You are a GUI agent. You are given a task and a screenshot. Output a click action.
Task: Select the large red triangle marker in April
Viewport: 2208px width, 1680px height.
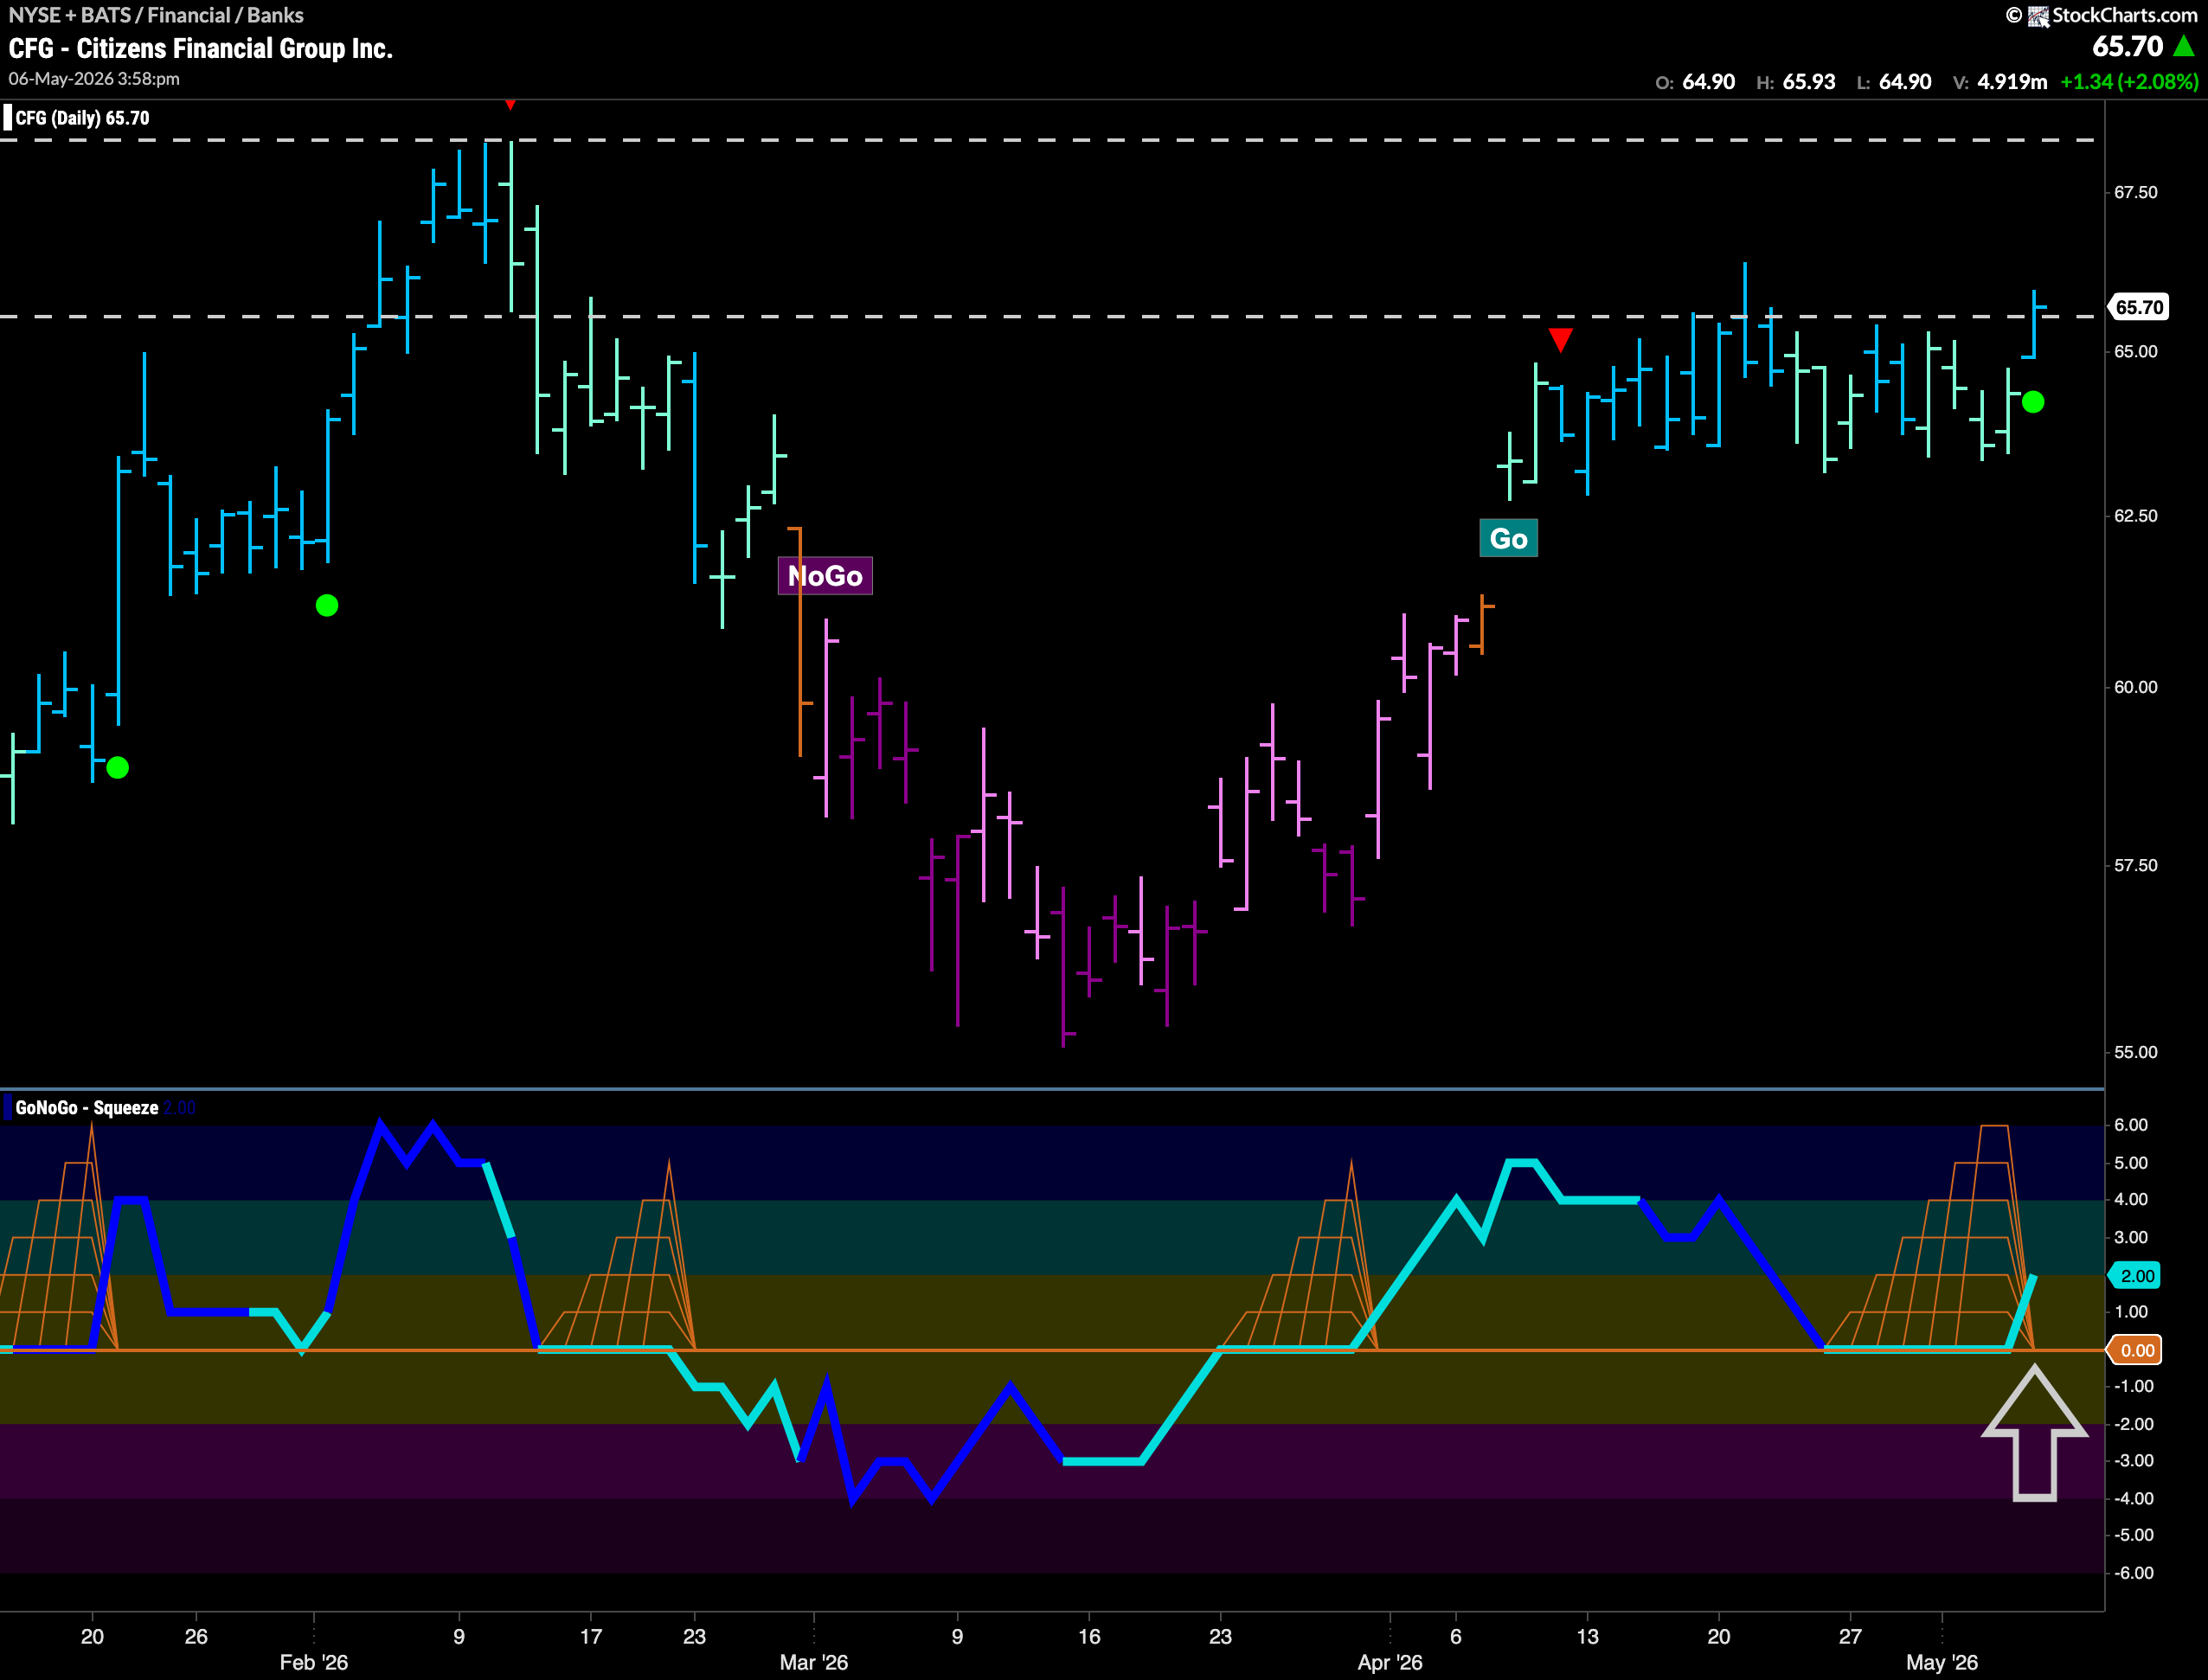tap(1561, 339)
